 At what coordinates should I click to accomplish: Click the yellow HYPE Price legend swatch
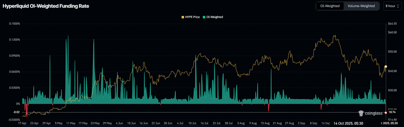tap(183, 17)
